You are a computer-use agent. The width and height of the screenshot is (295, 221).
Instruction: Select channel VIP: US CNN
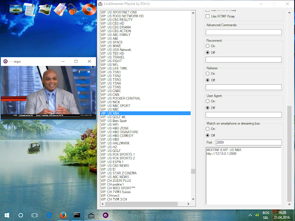click(x=146, y=94)
